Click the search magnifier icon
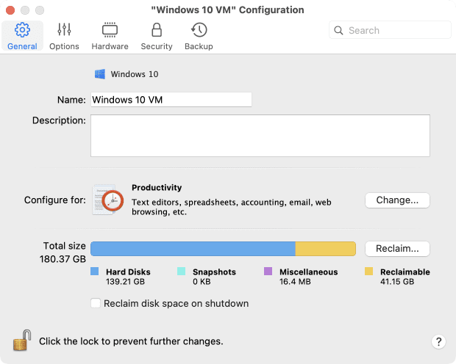This screenshot has width=456, height=364. [x=339, y=31]
